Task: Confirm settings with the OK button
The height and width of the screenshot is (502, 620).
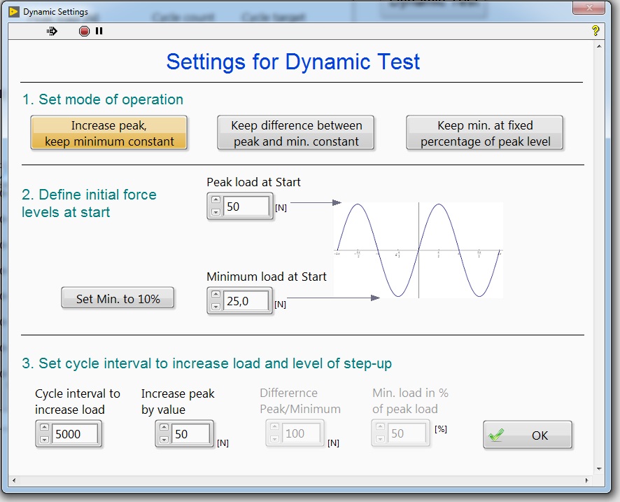Action: [528, 435]
